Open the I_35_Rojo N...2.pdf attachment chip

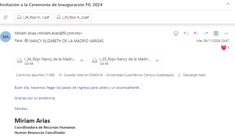[x=72, y=17]
